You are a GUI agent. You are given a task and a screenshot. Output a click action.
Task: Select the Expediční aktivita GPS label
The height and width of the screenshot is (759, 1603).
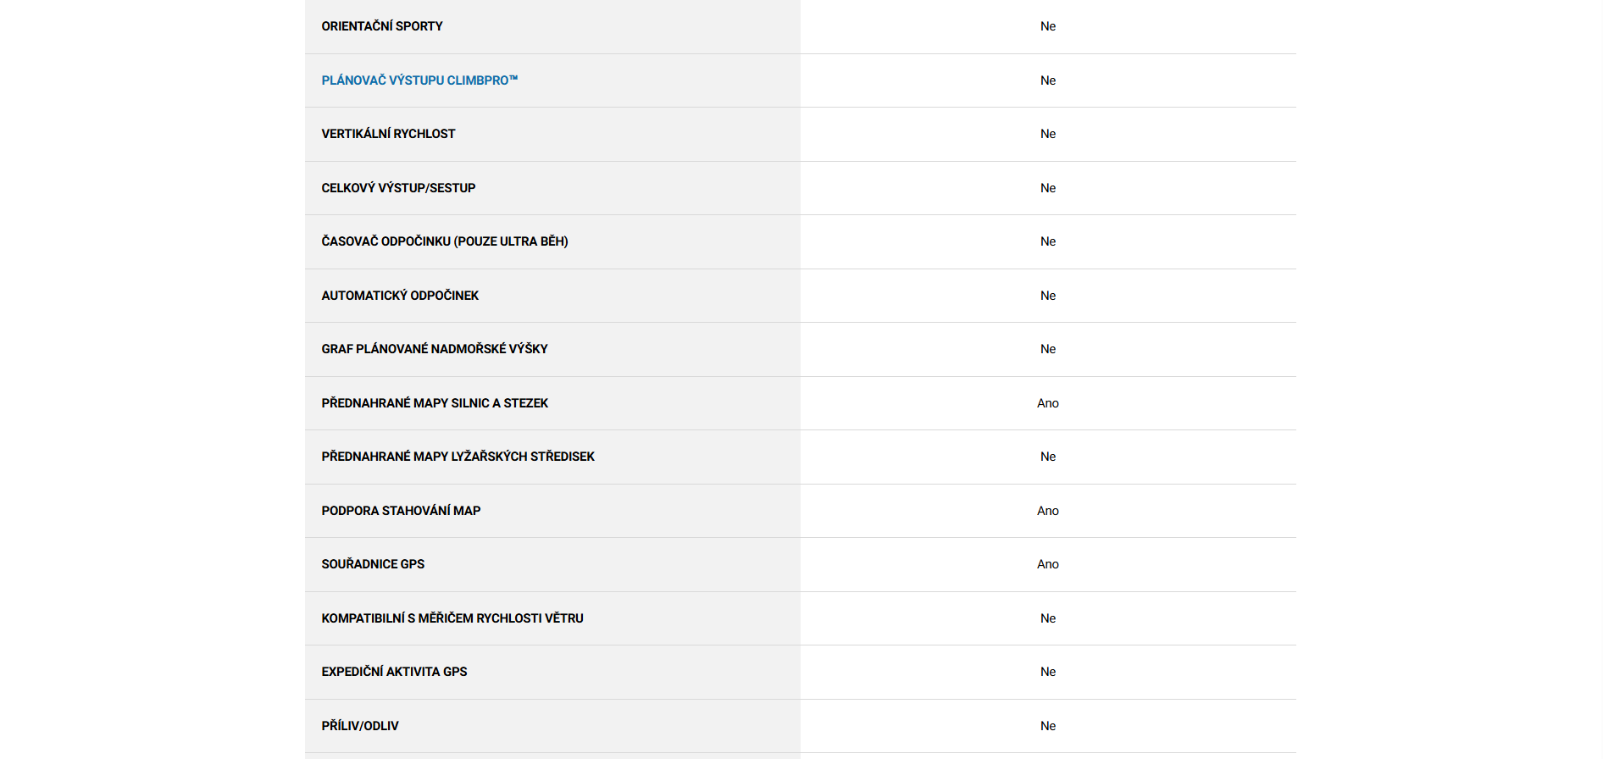[x=394, y=672]
